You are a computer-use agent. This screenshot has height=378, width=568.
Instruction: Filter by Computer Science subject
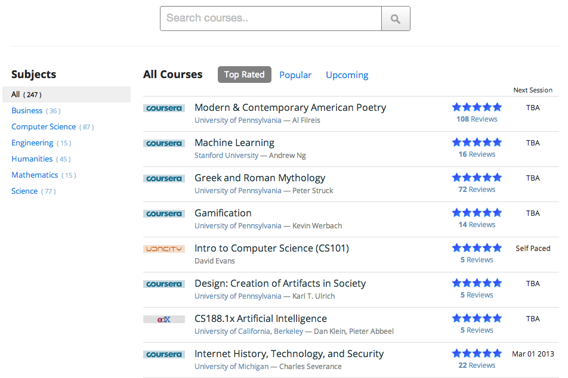[44, 127]
